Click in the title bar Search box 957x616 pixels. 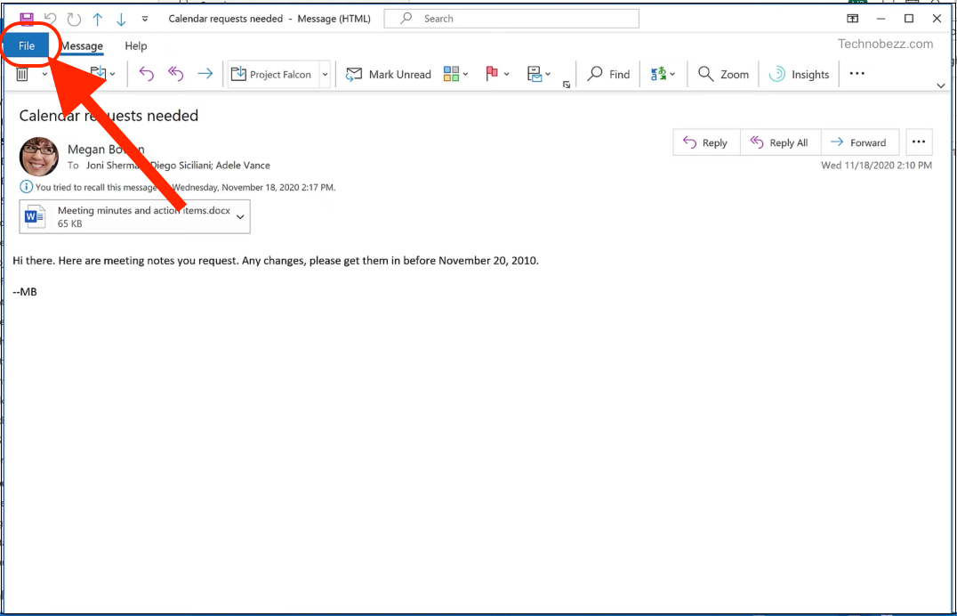click(511, 19)
